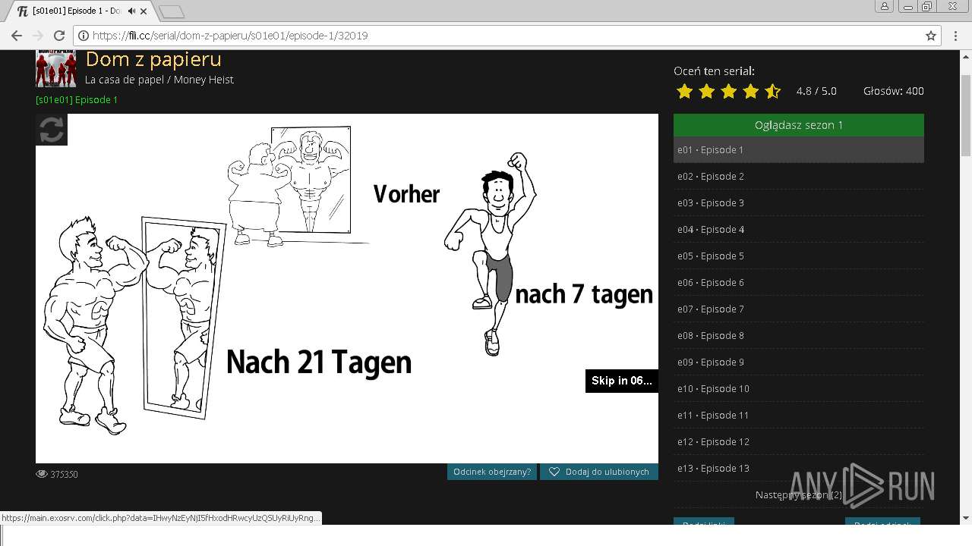
Task: Click the reload player icon above video
Action: click(52, 130)
